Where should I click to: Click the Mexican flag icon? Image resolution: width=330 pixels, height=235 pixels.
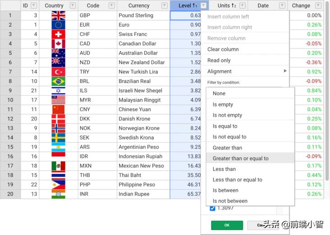[x=58, y=166]
